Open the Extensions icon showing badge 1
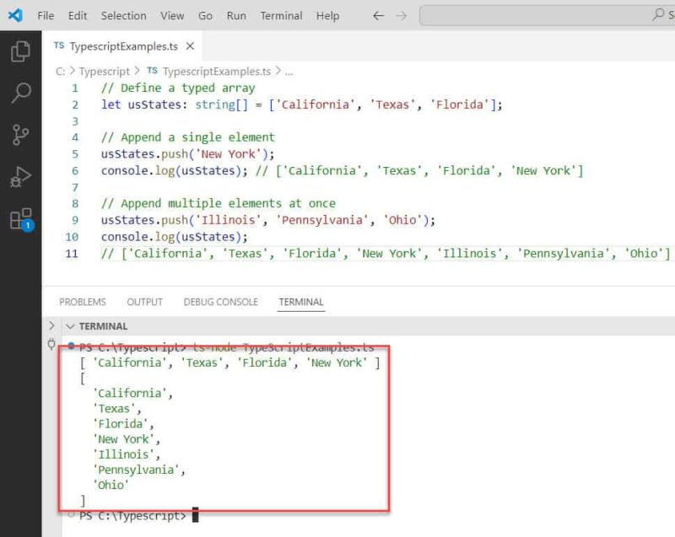 point(20,217)
